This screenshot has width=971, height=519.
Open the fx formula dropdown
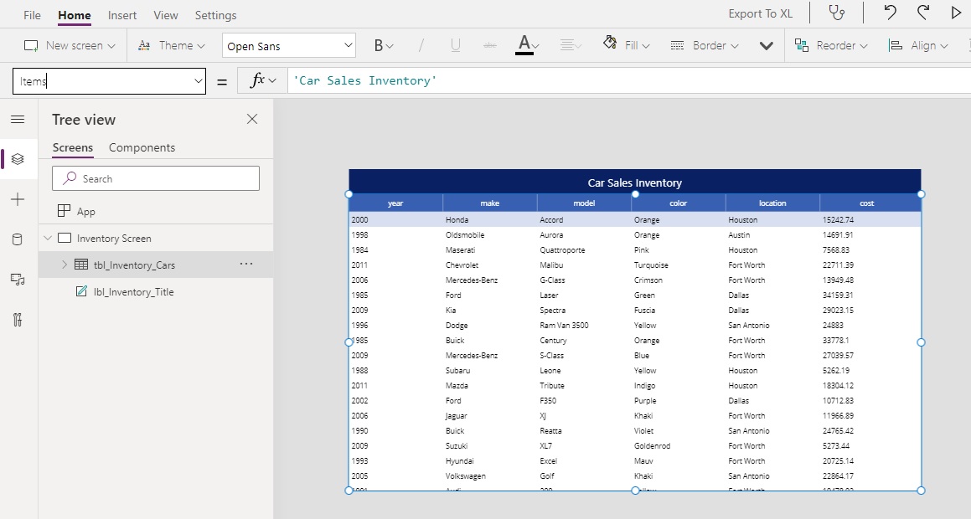[x=264, y=80]
